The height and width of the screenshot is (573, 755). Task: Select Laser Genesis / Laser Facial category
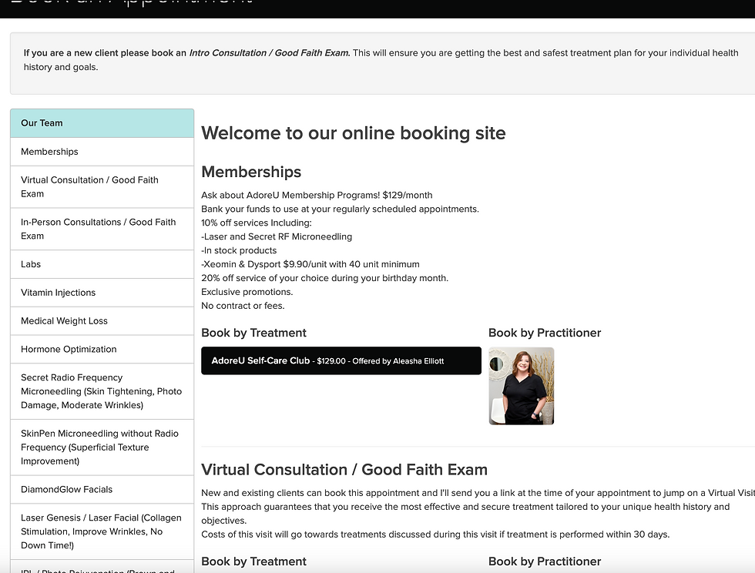point(102,531)
